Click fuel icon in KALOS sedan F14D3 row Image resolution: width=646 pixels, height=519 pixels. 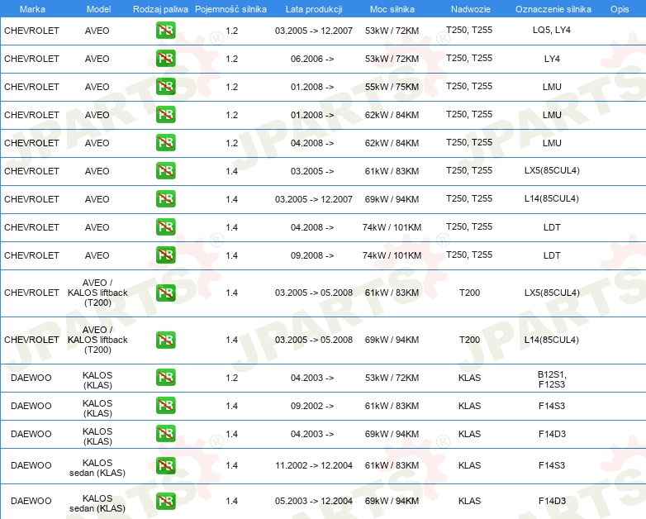click(165, 501)
